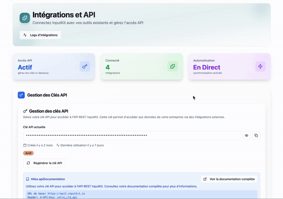Click the orange Actif status badge
The height and width of the screenshot is (199, 283).
[x=28, y=153]
